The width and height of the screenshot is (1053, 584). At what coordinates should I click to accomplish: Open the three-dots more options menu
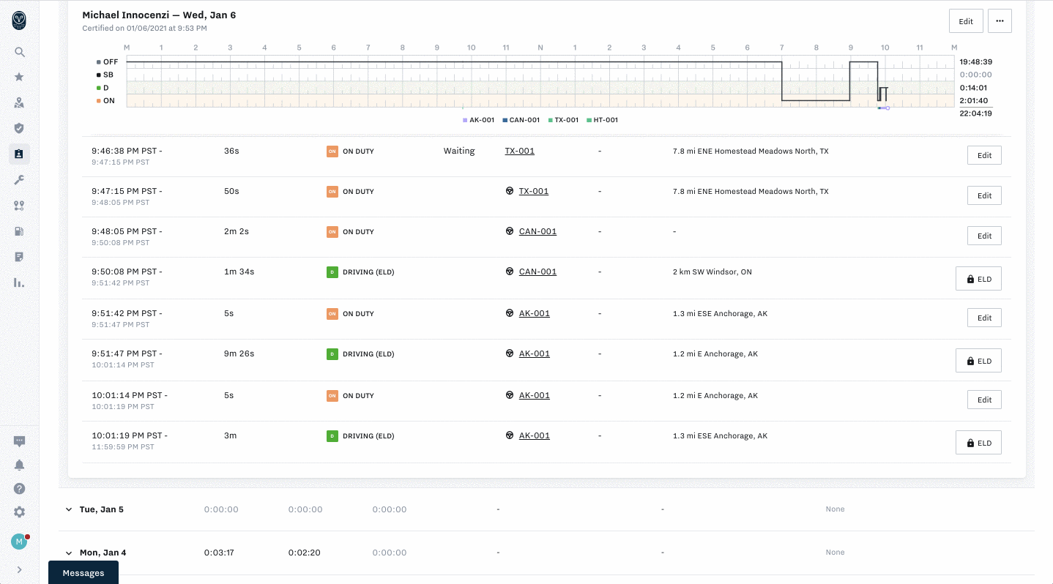coord(1000,21)
